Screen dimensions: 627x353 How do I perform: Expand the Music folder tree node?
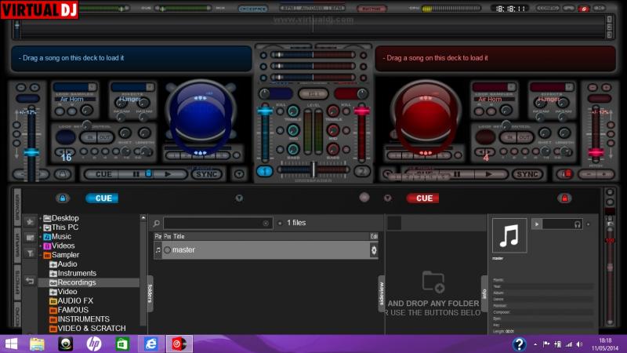41,237
